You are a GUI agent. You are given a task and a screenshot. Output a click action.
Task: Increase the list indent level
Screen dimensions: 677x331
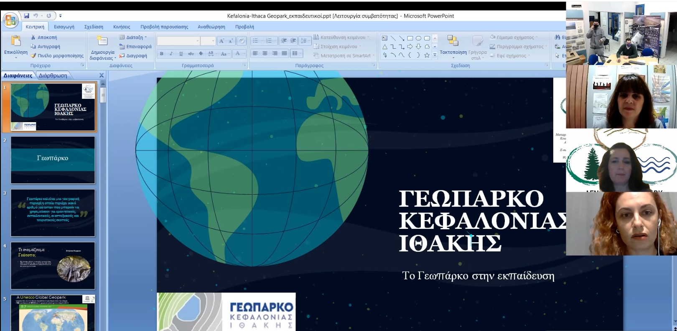pos(293,41)
